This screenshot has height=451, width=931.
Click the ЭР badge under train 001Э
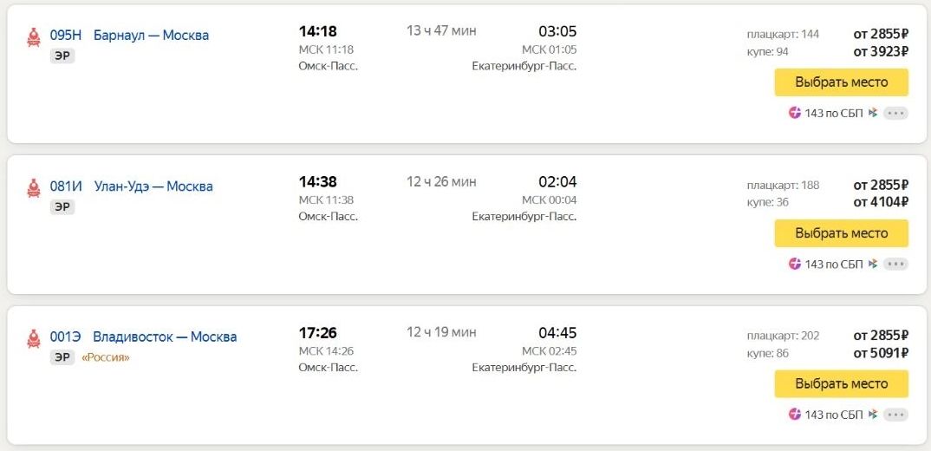coord(62,357)
